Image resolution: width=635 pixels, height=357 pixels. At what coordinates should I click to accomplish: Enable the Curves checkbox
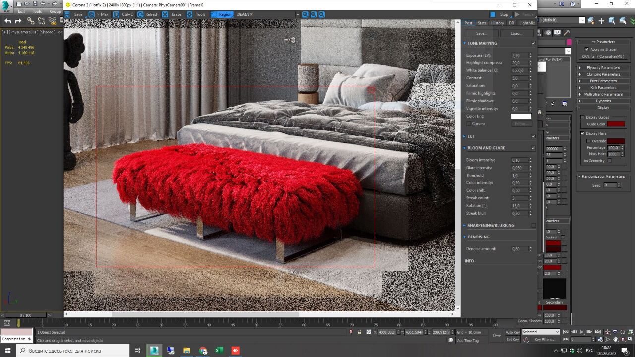pyautogui.click(x=468, y=124)
